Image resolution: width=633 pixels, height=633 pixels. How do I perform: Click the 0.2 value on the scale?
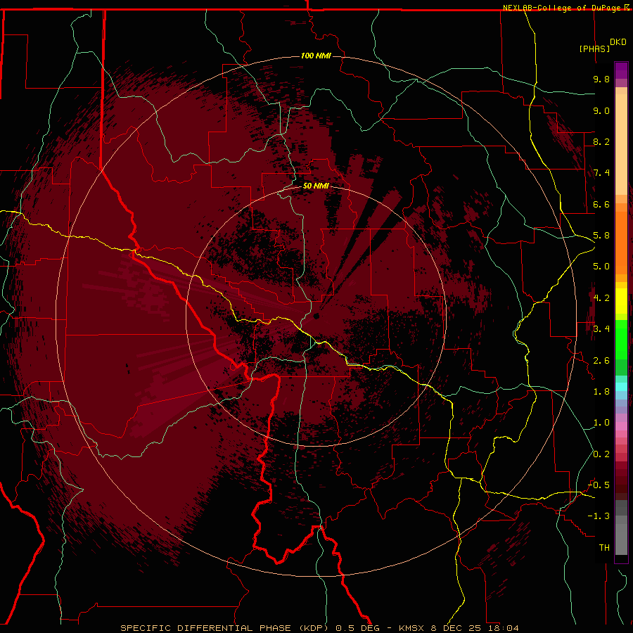pos(601,454)
